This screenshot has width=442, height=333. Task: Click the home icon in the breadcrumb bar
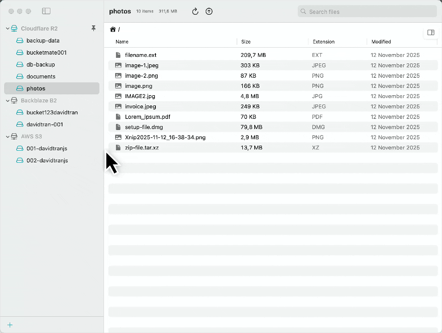point(113,29)
